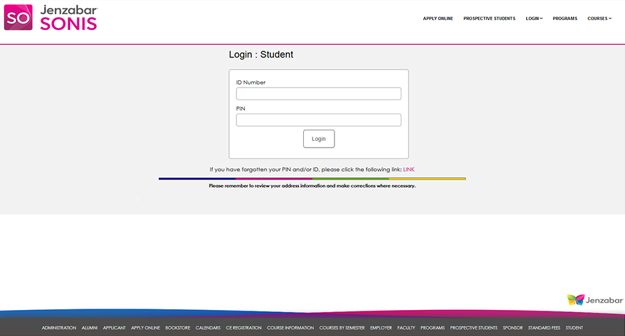Viewport: 625px width, 336px height.
Task: Open Sponsor footer link
Action: [x=513, y=327]
